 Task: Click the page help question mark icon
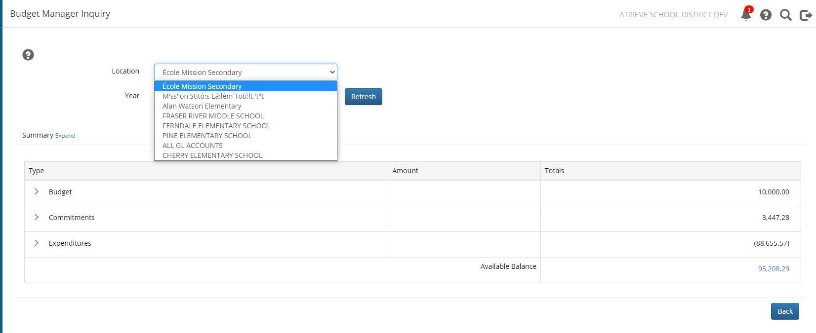click(x=28, y=55)
